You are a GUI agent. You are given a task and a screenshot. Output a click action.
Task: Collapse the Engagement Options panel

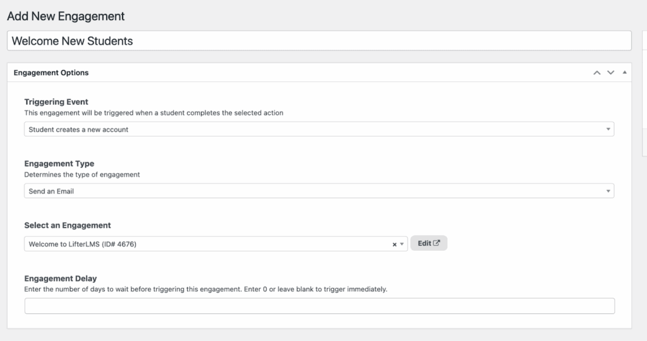tap(625, 72)
